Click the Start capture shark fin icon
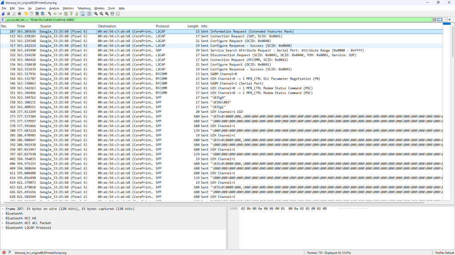455x255 pixels. (x=3, y=14)
